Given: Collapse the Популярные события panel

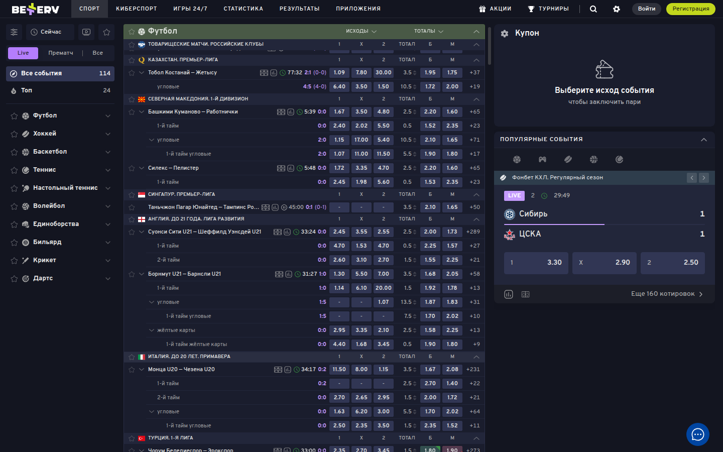Looking at the screenshot, I should click(703, 140).
